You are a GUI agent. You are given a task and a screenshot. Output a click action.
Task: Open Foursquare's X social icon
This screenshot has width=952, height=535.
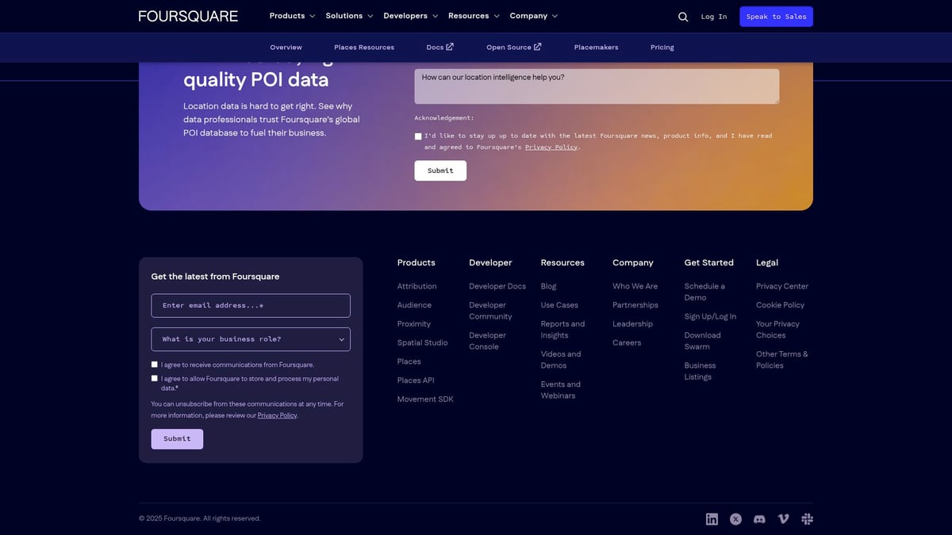point(735,519)
